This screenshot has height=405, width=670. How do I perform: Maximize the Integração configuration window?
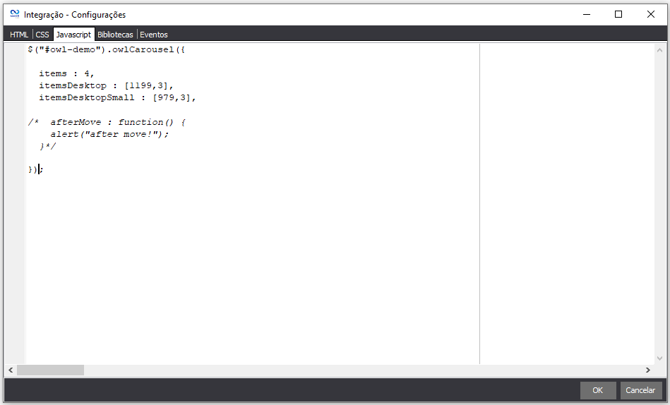618,14
